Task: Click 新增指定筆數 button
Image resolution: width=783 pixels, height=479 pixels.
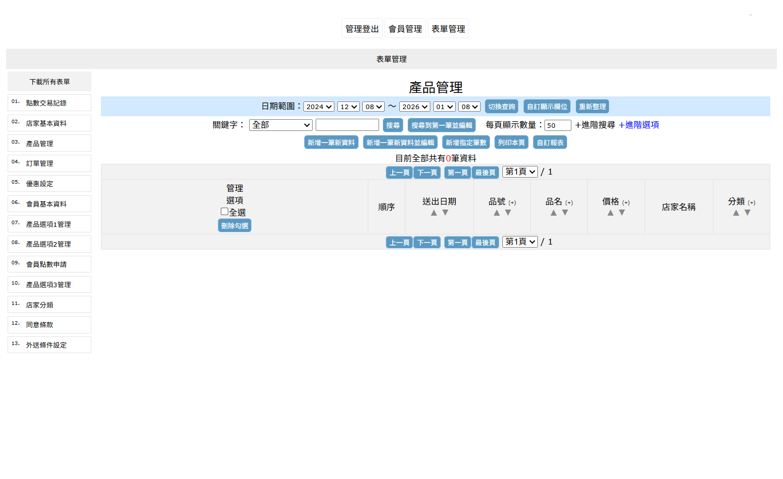Action: pyautogui.click(x=466, y=143)
